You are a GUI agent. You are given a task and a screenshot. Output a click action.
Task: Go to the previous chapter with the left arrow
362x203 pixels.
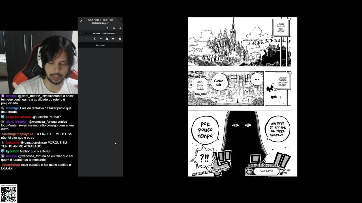81,34
